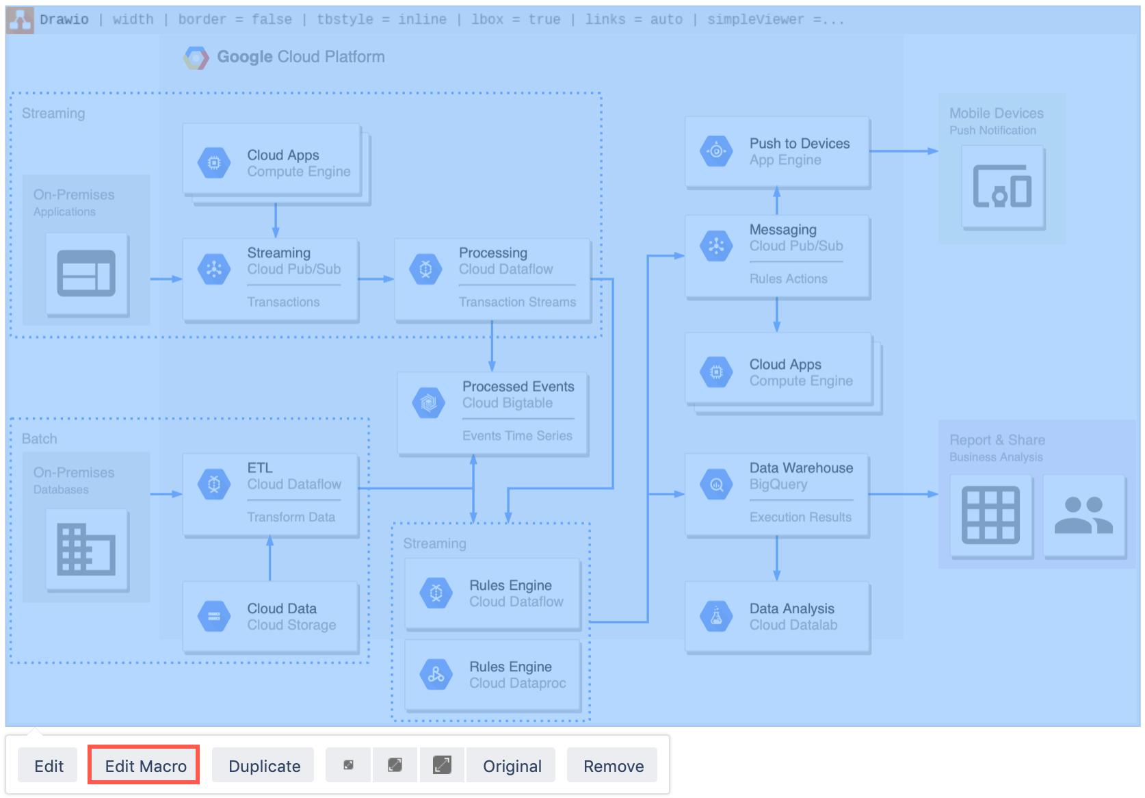This screenshot has width=1145, height=798.
Task: Click the BigQuery icon on Data Warehouse
Action: pos(715,484)
